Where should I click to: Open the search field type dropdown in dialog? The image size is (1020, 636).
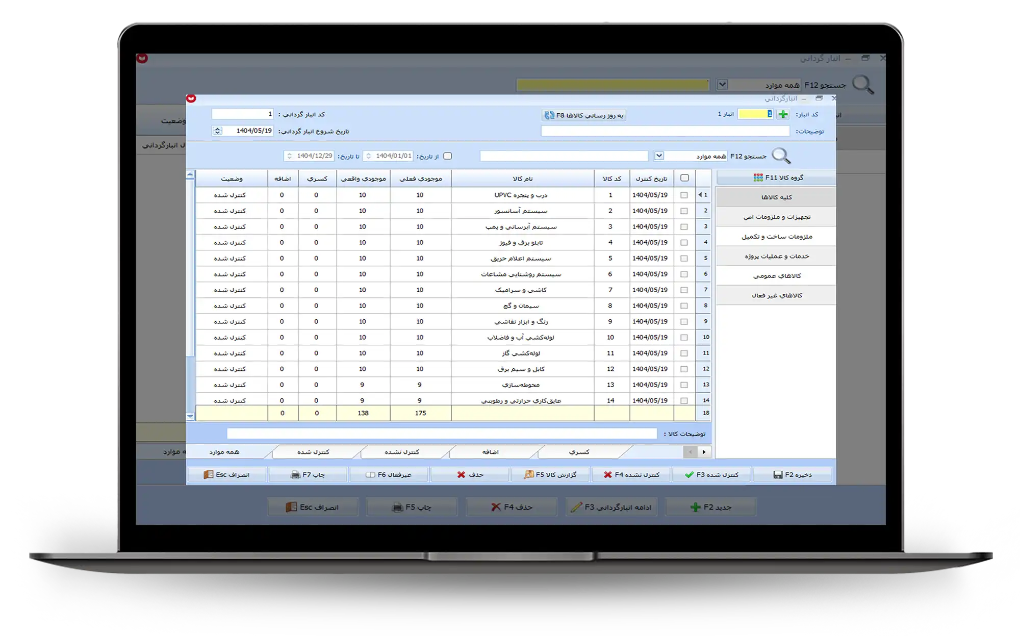pyautogui.click(x=659, y=156)
